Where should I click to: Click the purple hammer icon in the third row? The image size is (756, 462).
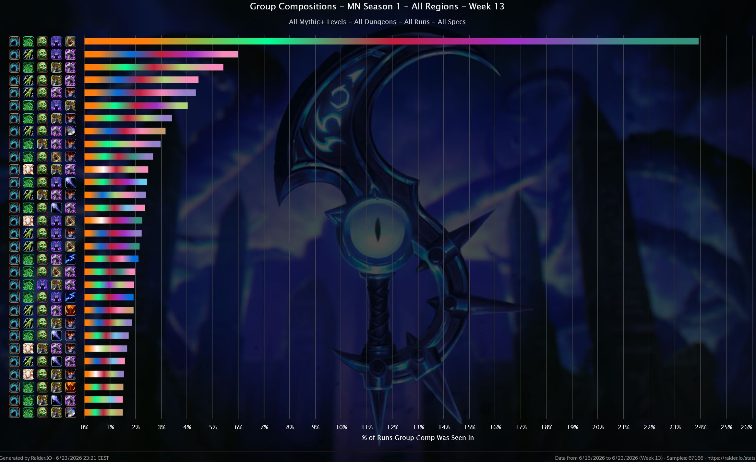pyautogui.click(x=70, y=67)
